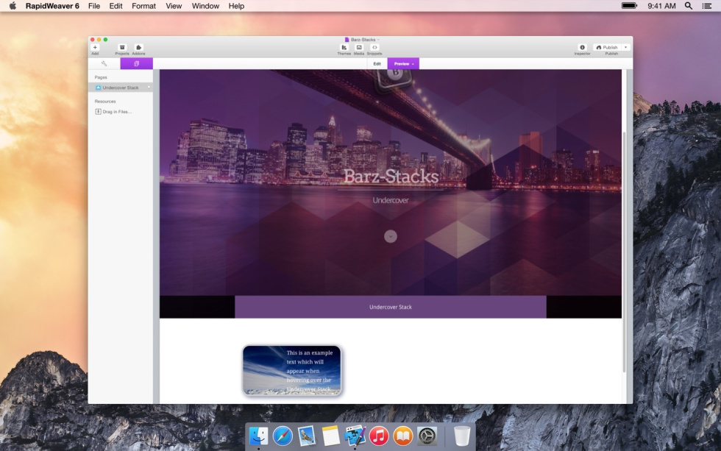This screenshot has height=451, width=721.
Task: Open the Edit menu in menu bar
Action: (116, 6)
